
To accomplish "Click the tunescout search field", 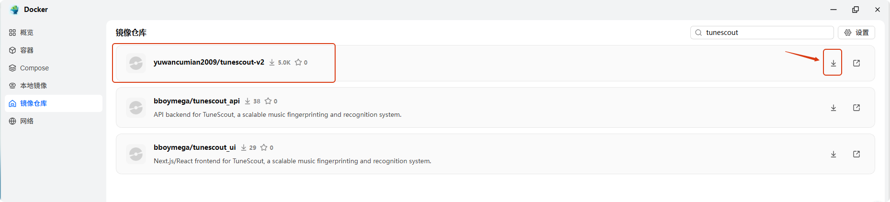I will click(x=766, y=33).
